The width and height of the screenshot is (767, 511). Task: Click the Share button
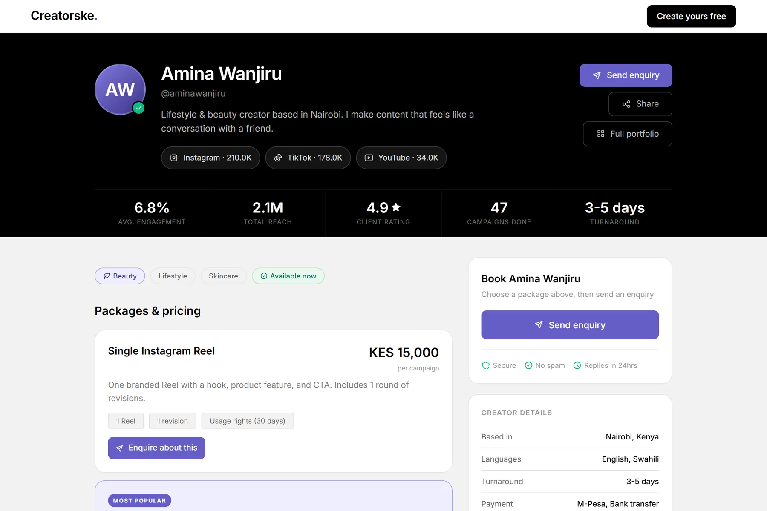tap(640, 104)
